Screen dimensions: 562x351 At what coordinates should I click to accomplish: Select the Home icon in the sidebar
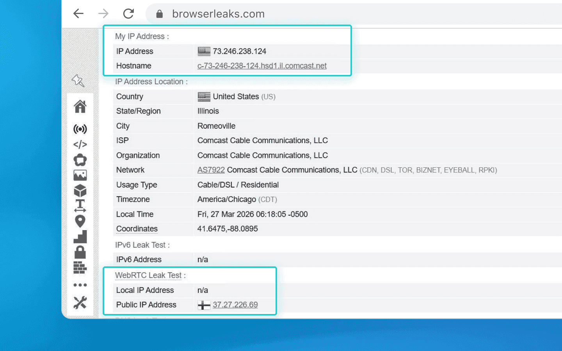pos(80,106)
